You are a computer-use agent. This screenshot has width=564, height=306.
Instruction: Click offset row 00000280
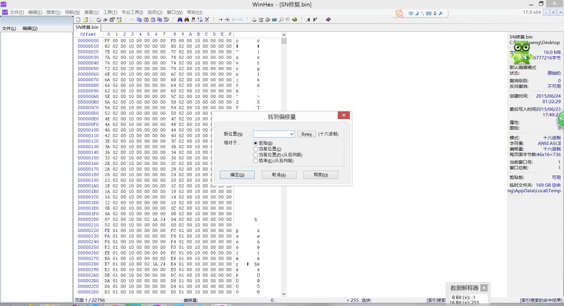click(x=88, y=264)
